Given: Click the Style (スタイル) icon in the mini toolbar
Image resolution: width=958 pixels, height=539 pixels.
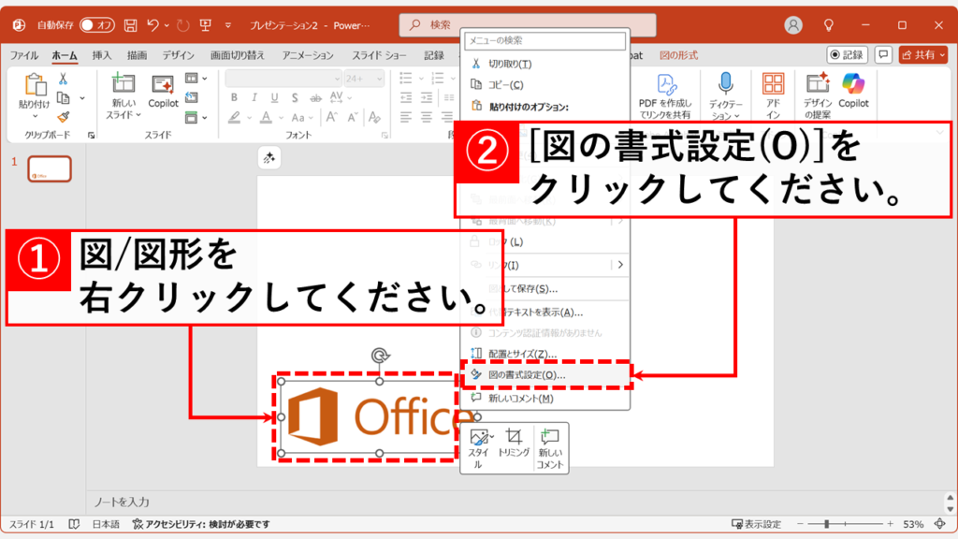Looking at the screenshot, I should pos(480,436).
